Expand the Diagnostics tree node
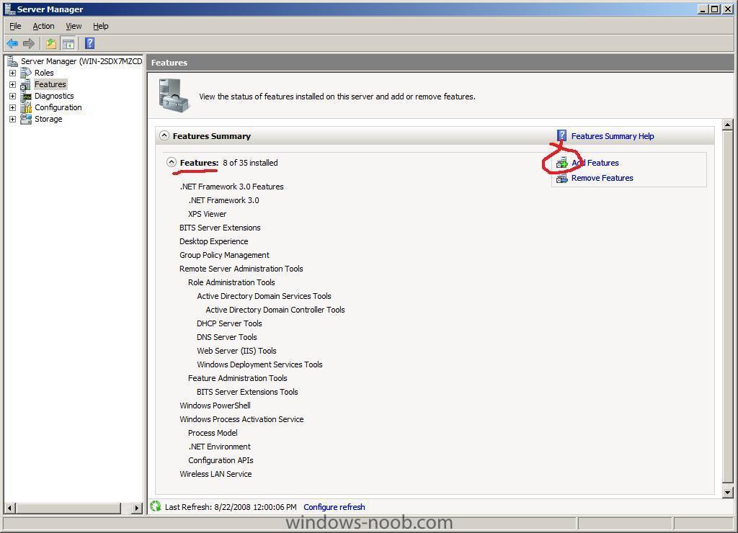 click(x=13, y=96)
